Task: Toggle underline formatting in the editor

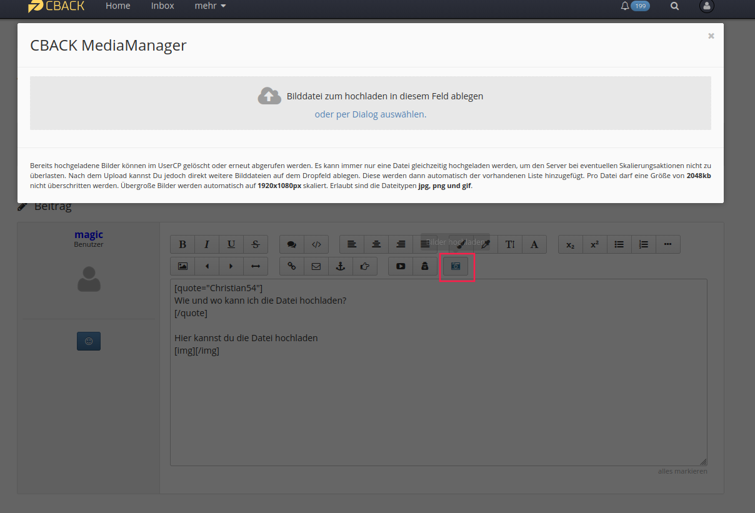Action: 231,244
